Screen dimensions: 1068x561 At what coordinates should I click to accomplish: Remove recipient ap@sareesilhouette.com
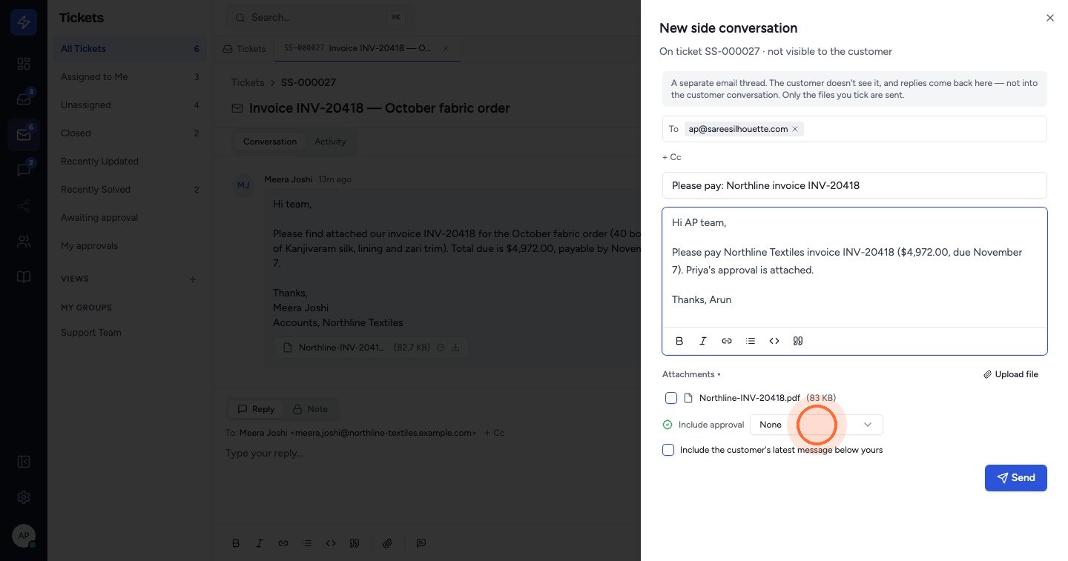point(795,129)
